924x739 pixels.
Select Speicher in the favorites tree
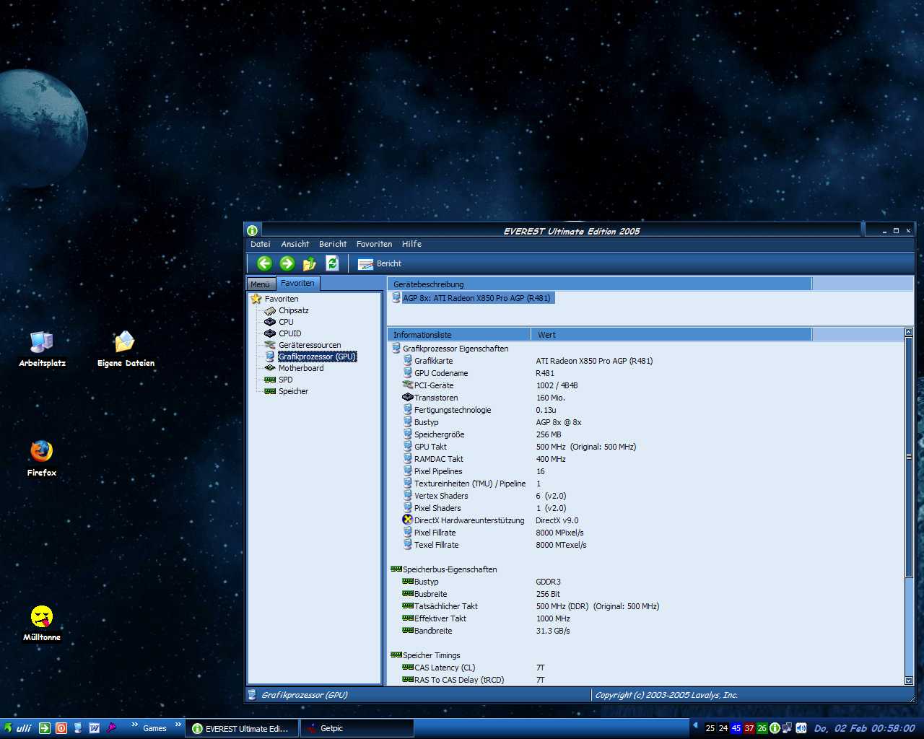coord(287,391)
